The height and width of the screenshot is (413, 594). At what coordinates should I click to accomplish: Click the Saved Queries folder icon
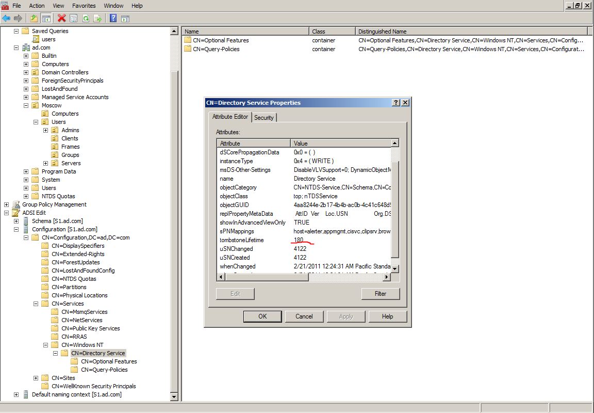pyautogui.click(x=25, y=31)
